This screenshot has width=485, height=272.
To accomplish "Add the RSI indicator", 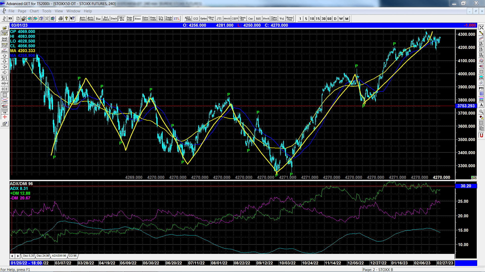I will coord(258,19).
